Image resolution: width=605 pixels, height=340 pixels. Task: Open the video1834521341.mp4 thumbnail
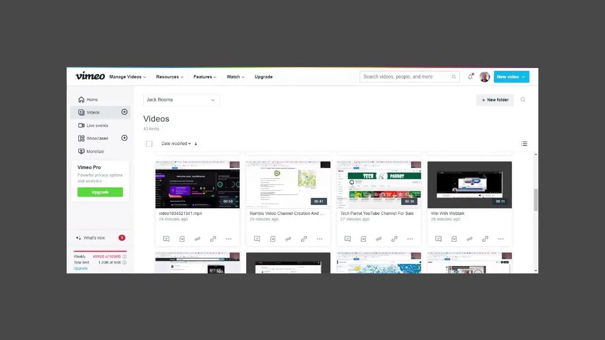pos(198,185)
